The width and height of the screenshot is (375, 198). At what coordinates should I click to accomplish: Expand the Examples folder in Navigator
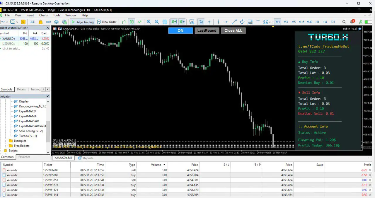point(5,141)
